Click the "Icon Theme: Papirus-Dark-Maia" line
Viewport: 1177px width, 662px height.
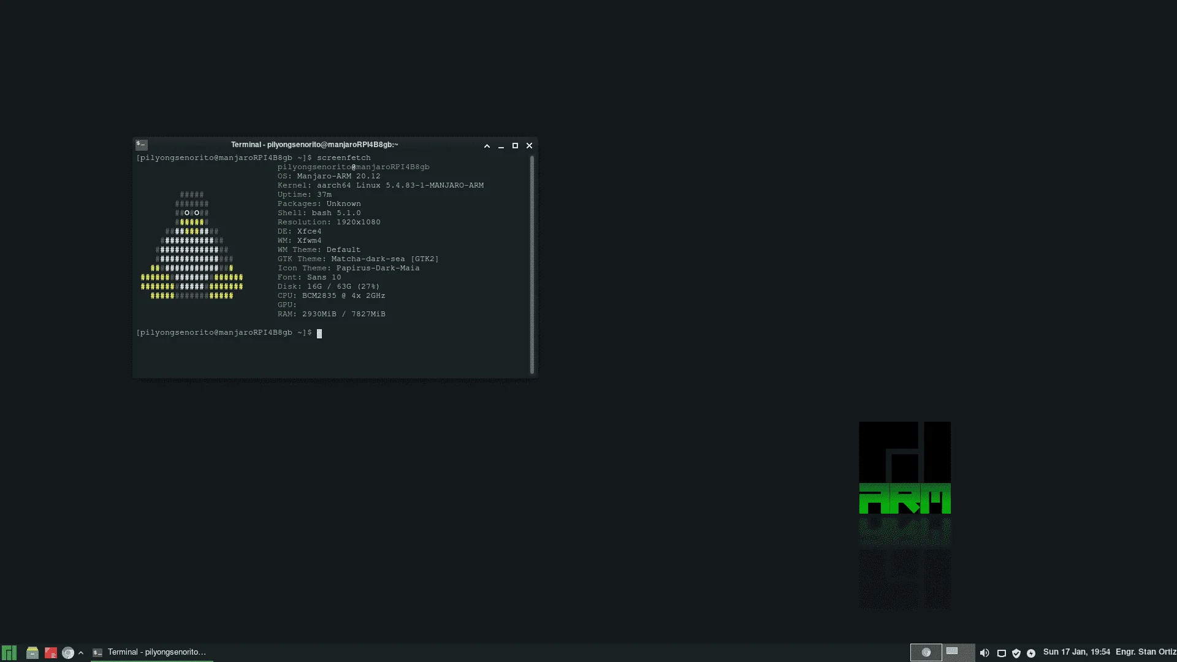348,268
